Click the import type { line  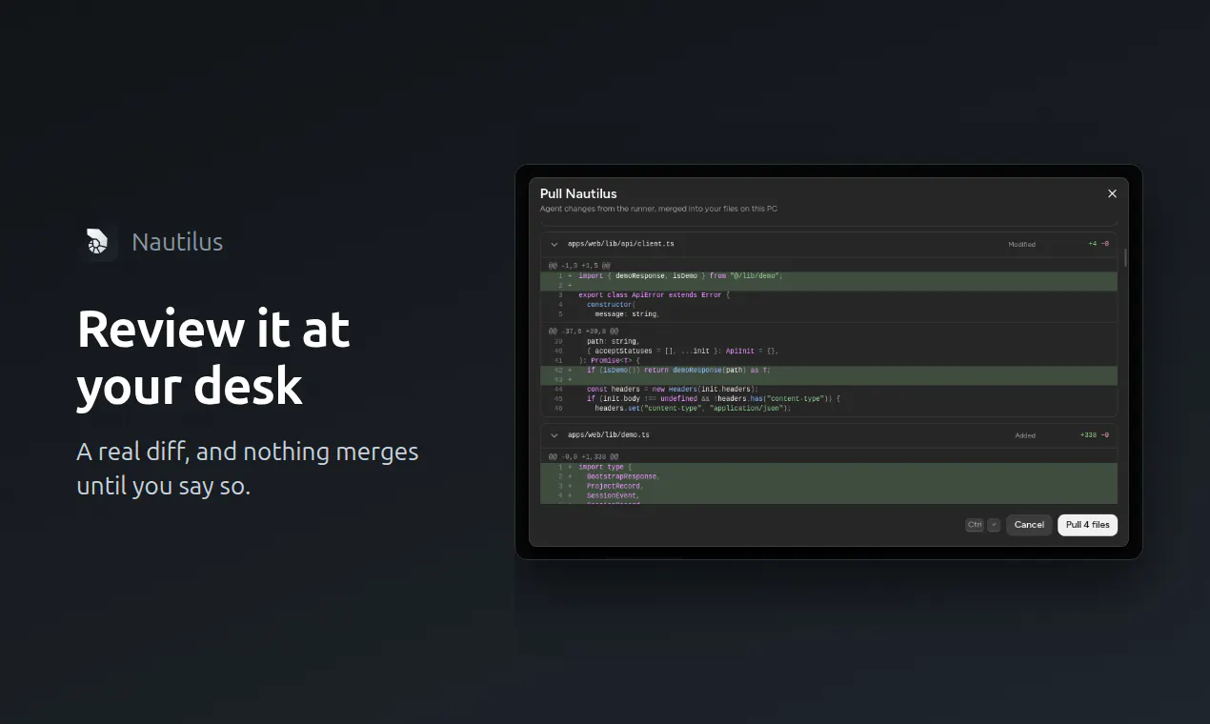(829, 467)
